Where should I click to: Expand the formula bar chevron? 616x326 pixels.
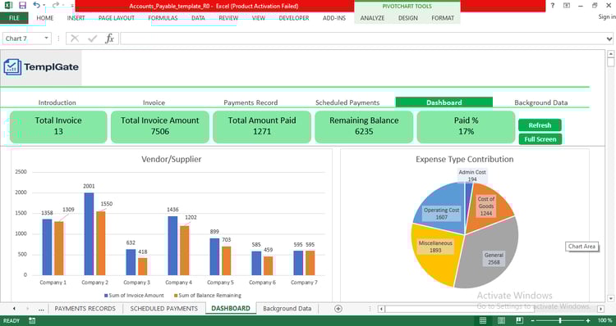(x=609, y=38)
